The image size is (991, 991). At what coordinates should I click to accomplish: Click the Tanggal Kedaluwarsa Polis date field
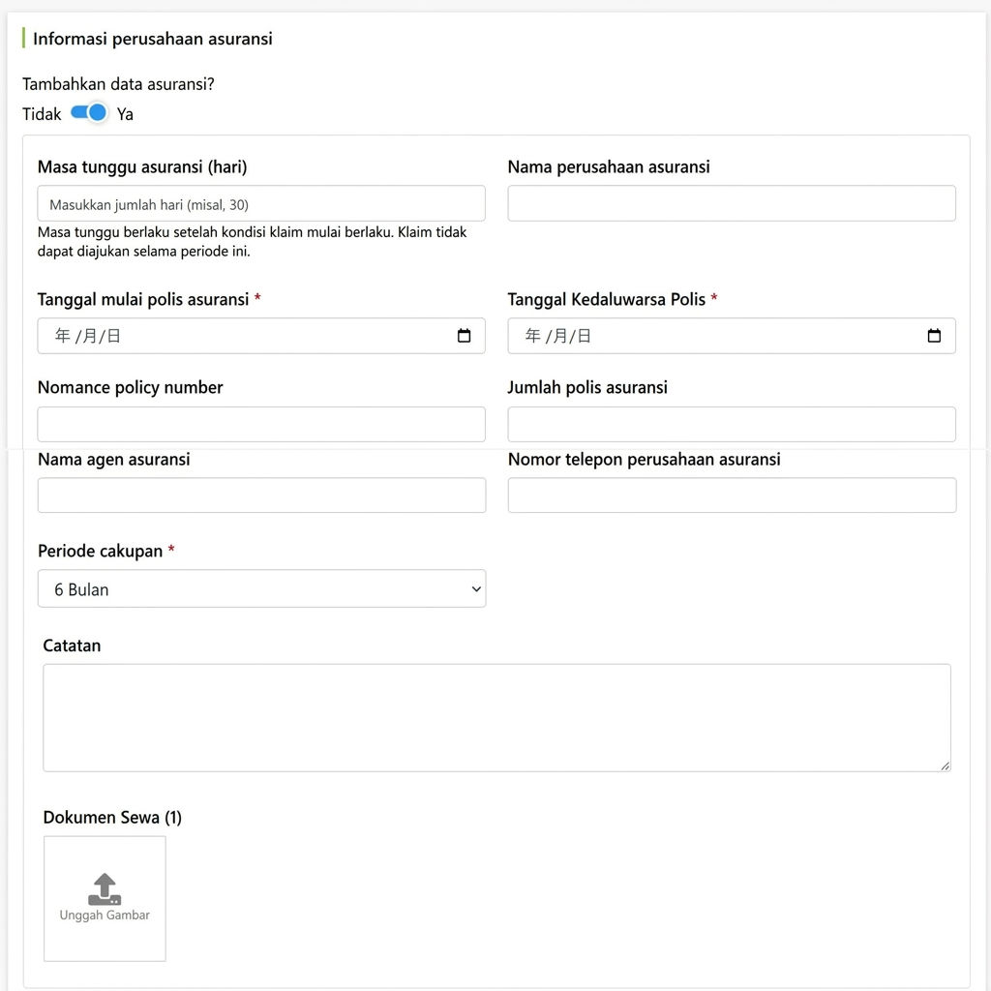point(732,336)
